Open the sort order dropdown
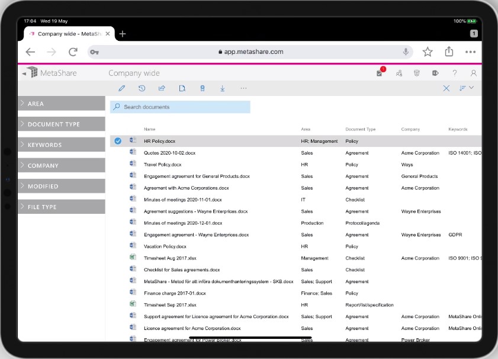 click(x=466, y=88)
